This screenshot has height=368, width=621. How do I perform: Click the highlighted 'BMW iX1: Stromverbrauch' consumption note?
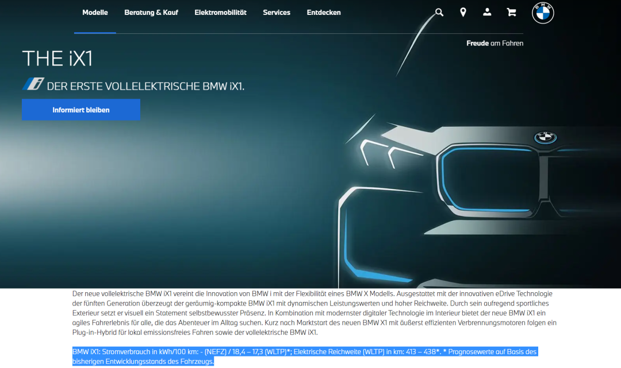click(x=305, y=357)
